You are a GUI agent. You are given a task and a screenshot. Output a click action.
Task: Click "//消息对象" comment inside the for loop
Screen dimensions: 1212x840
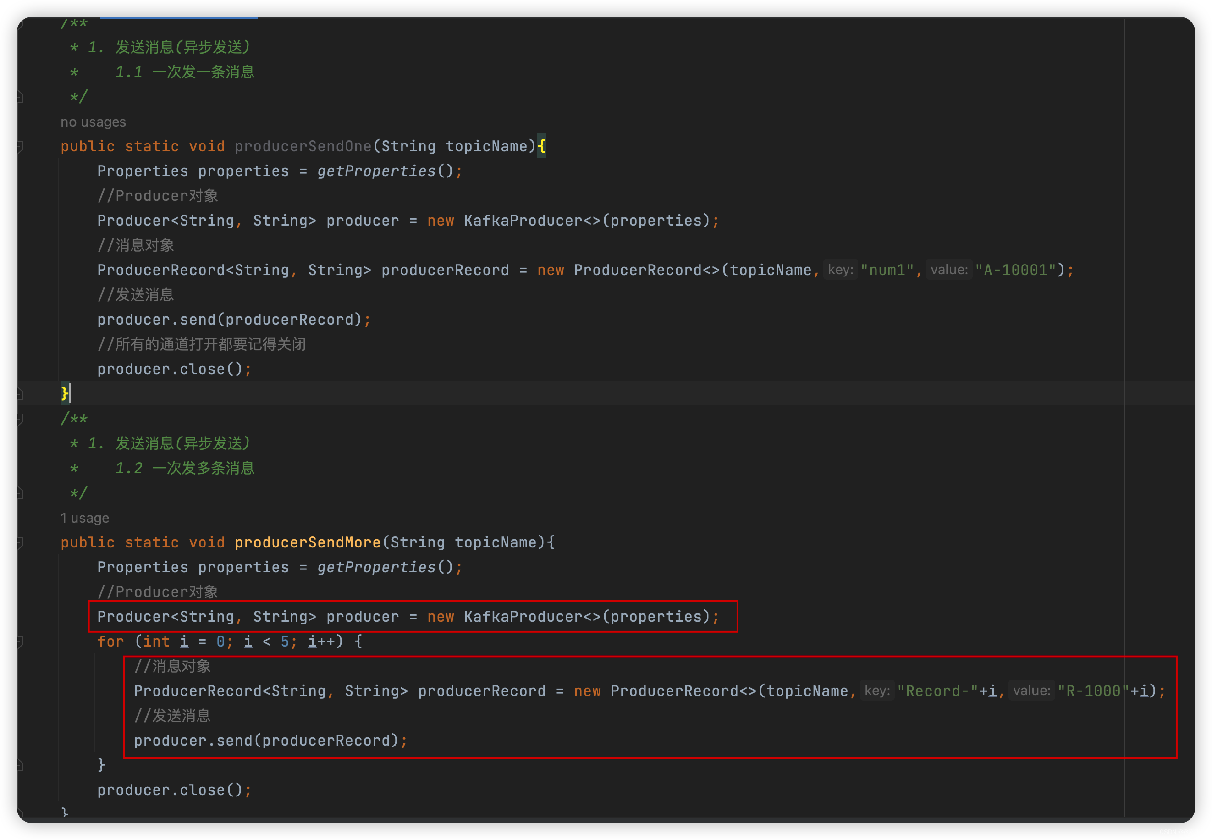[x=172, y=666]
